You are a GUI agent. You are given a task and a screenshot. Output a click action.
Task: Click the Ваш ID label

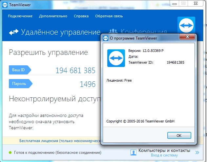pyautogui.click(x=20, y=70)
